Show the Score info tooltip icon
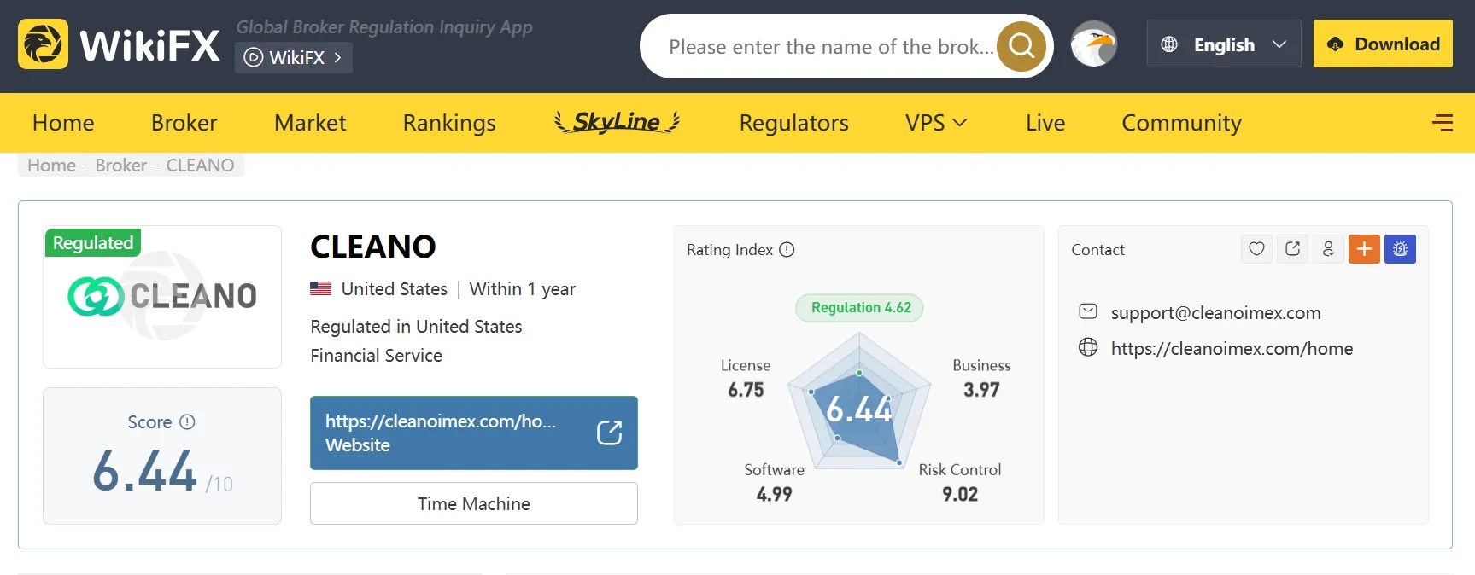Image resolution: width=1475 pixels, height=575 pixels. point(188,422)
